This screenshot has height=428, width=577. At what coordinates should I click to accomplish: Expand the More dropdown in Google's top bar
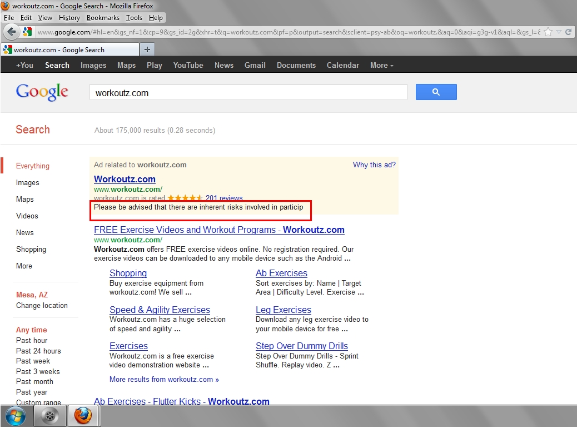tap(381, 65)
